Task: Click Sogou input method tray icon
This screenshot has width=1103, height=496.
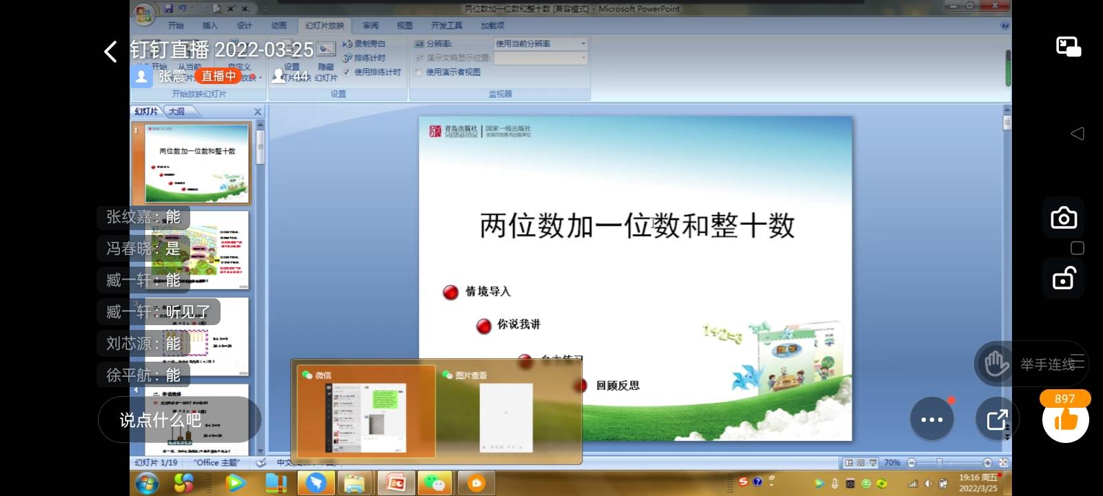Action: click(743, 482)
